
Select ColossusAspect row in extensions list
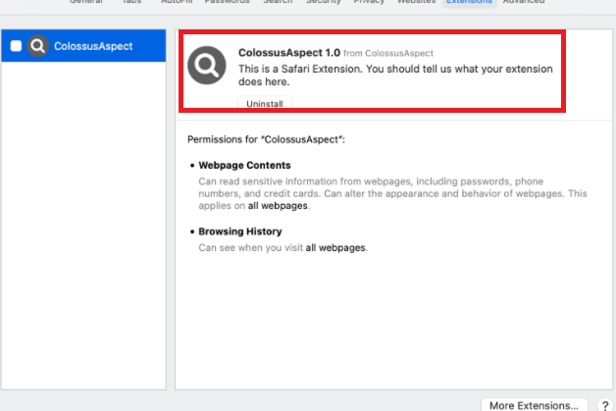point(83,45)
